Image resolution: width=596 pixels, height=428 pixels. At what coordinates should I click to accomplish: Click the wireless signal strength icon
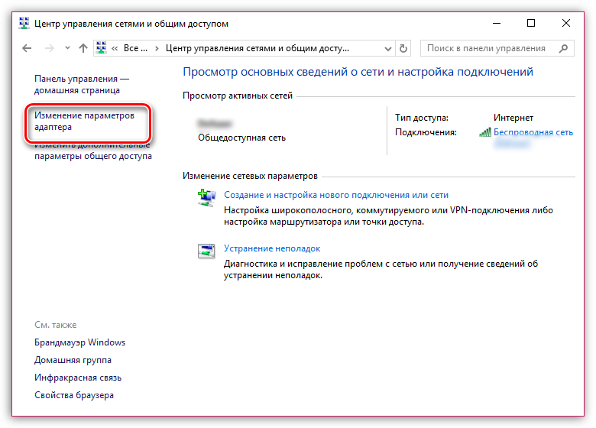[484, 132]
